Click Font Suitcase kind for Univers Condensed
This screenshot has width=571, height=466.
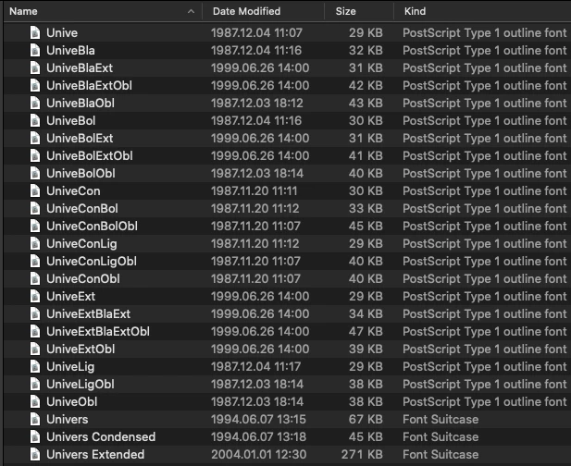click(x=441, y=437)
